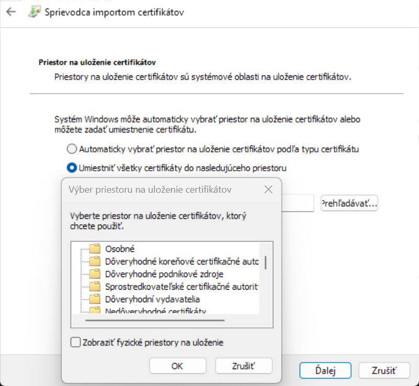Select Nedôveryhodné certifikáty tree entry
The height and width of the screenshot is (386, 419).
click(155, 311)
